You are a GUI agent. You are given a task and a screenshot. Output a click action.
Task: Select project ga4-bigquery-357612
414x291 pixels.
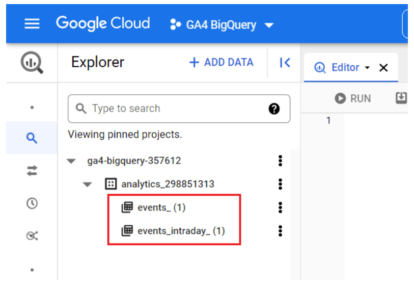(x=134, y=161)
